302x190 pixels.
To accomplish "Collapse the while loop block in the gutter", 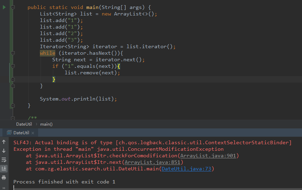I will tap(13, 53).
